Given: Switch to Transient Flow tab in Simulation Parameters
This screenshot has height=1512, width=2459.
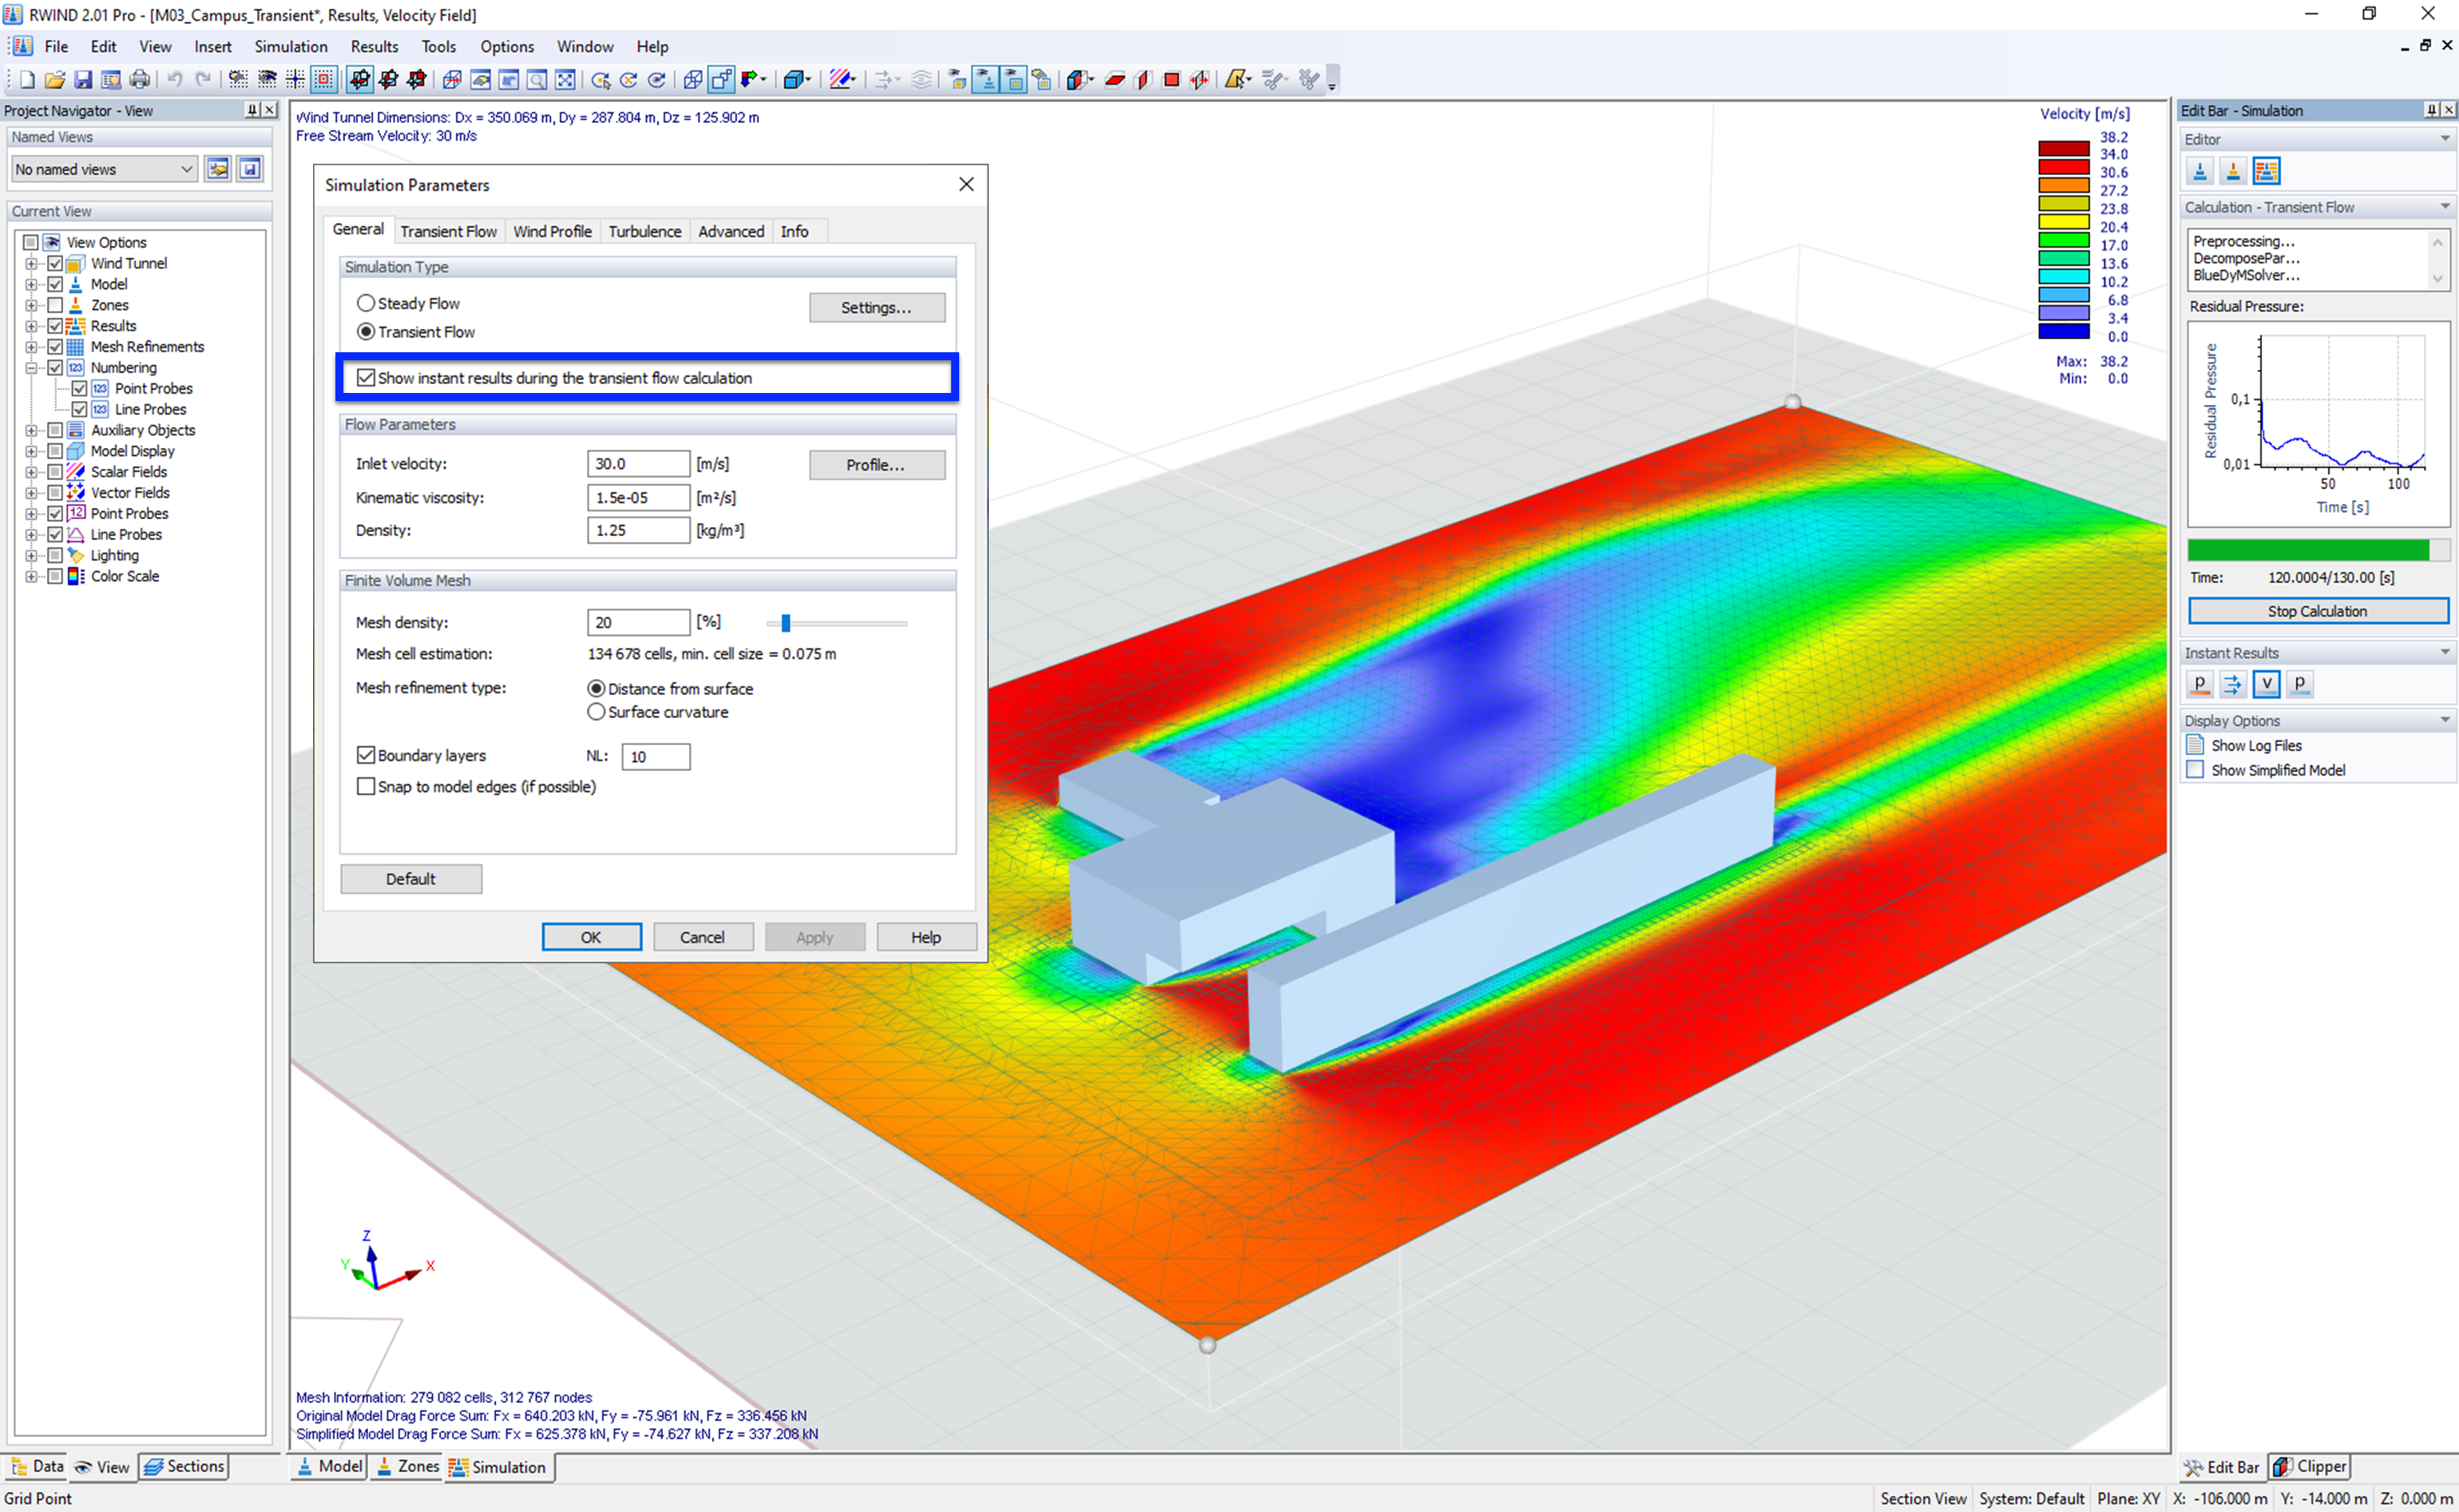Looking at the screenshot, I should [448, 230].
